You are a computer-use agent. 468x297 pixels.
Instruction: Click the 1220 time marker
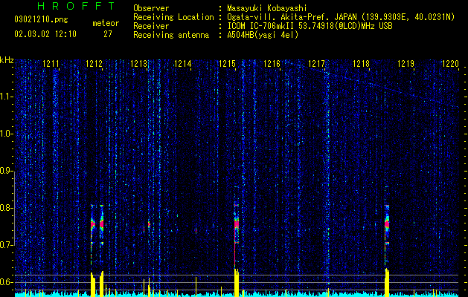click(450, 63)
